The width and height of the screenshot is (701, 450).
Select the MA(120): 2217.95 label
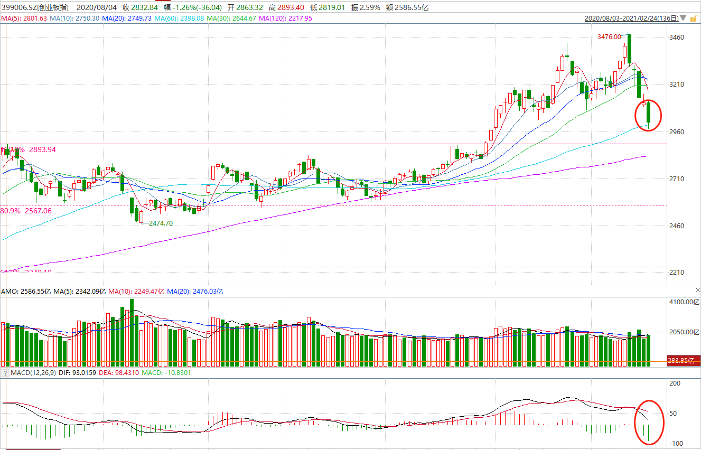(x=285, y=18)
